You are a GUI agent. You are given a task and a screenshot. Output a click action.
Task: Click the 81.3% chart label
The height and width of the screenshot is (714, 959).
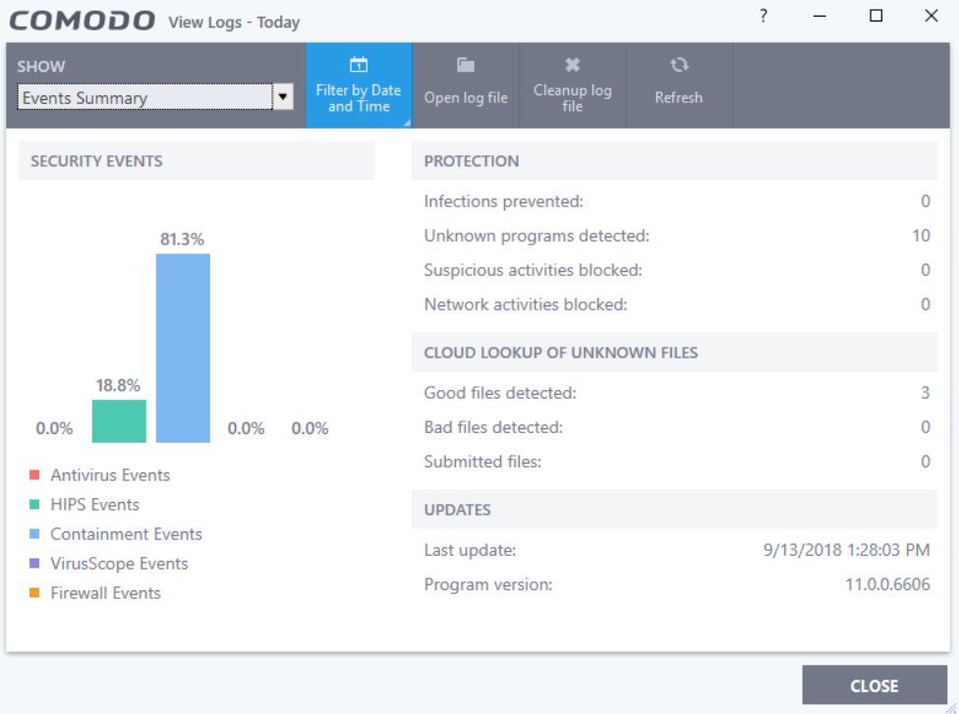pyautogui.click(x=182, y=239)
